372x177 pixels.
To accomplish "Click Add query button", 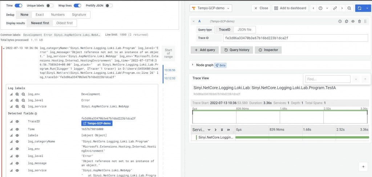I will [205, 50].
